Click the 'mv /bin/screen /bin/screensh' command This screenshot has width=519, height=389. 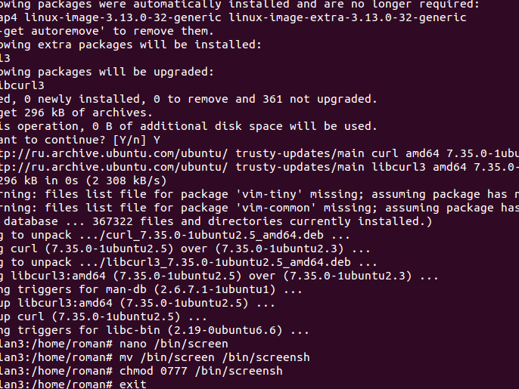[215, 357]
